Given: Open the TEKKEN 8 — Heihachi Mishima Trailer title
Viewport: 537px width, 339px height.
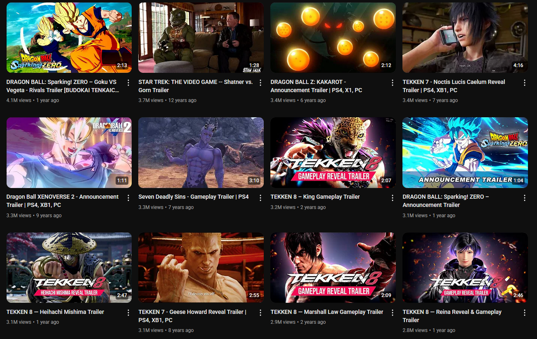Looking at the screenshot, I should click(55, 312).
